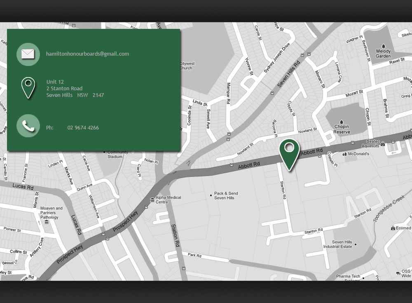Click the 'Chopin St' street label
This screenshot has width=412, height=303.
tap(368, 117)
